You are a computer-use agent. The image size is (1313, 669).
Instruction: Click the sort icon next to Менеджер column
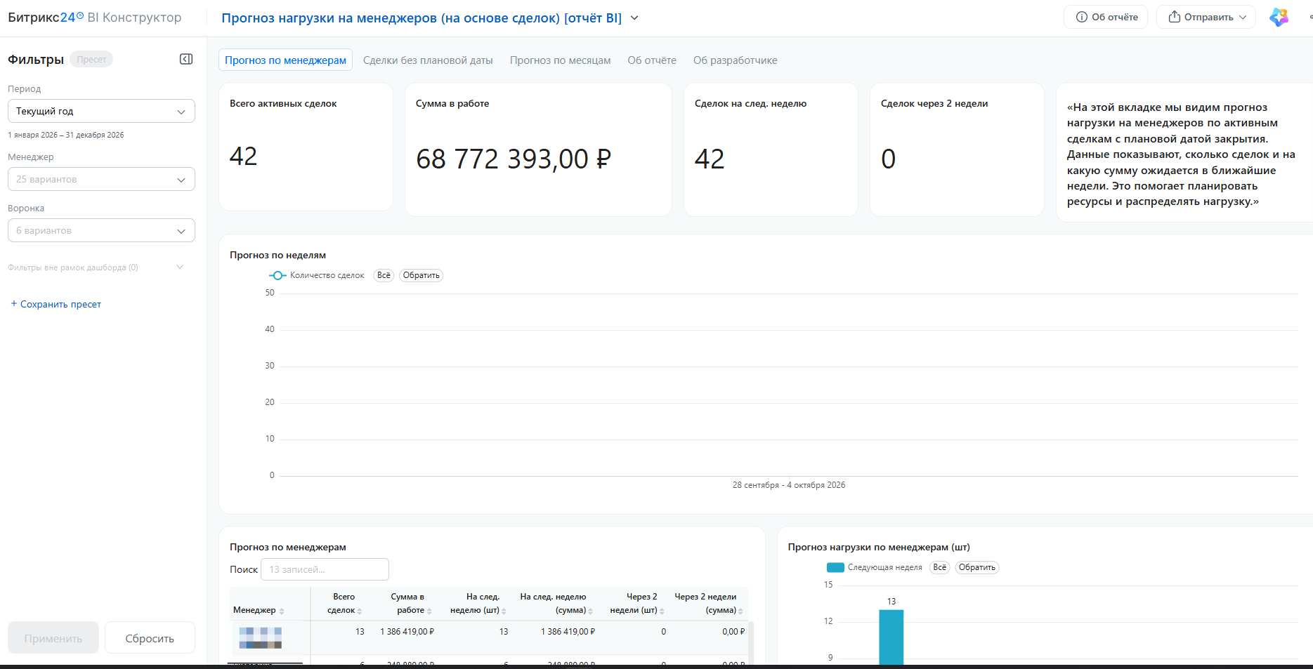[x=282, y=611]
